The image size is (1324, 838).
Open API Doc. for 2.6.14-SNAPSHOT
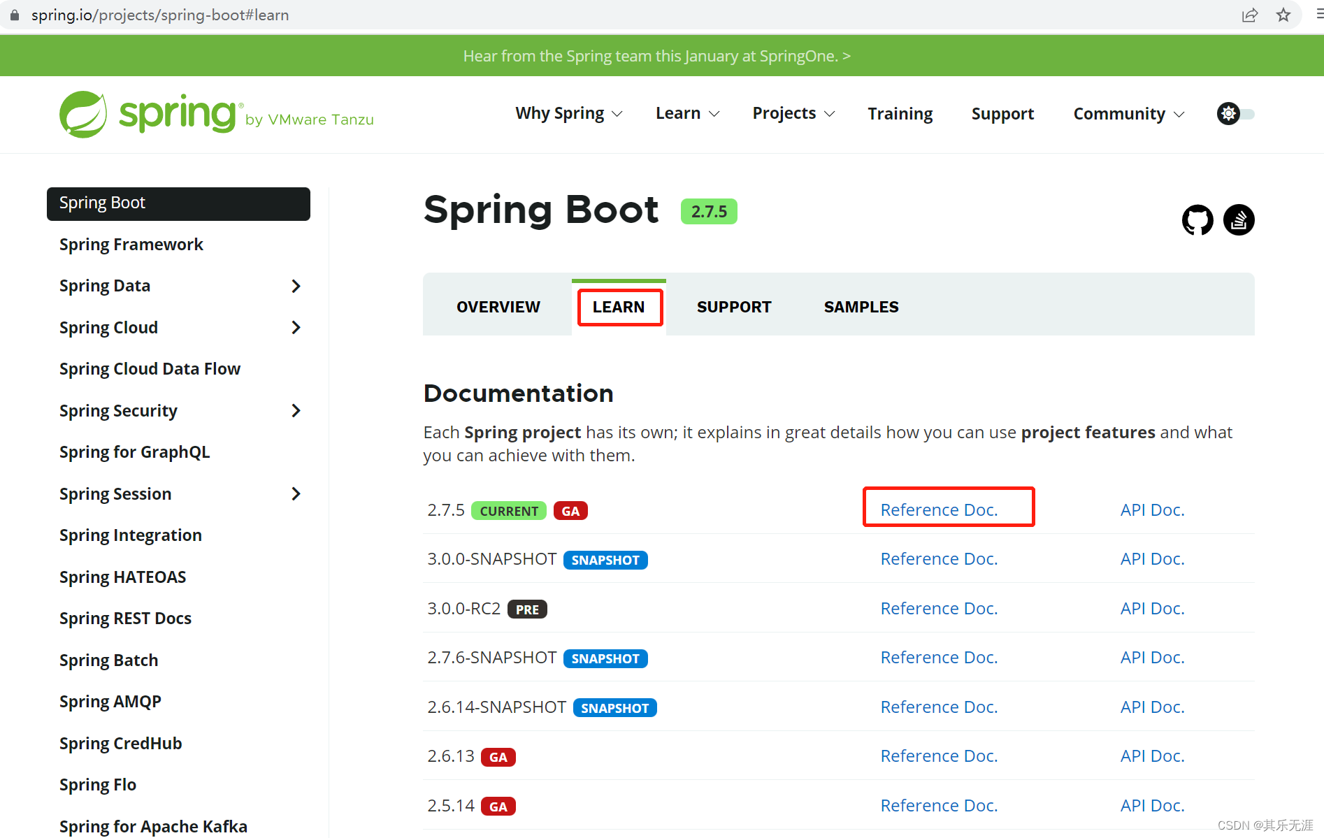pyautogui.click(x=1152, y=707)
